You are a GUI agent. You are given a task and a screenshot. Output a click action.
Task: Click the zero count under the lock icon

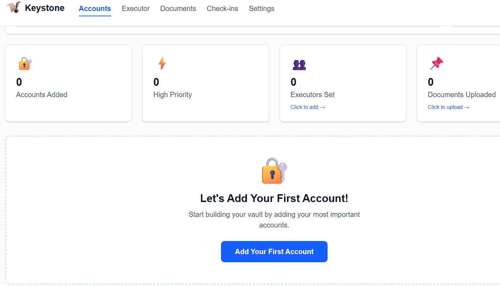tap(19, 82)
